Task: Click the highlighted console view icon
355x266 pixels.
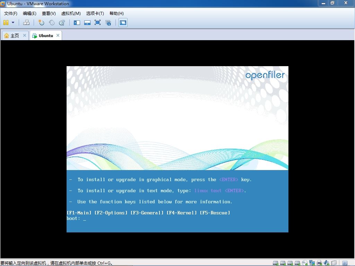Action: pos(123,23)
